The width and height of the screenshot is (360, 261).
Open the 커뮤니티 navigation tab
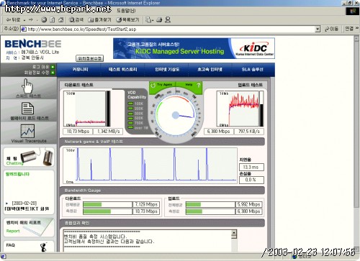click(80, 70)
